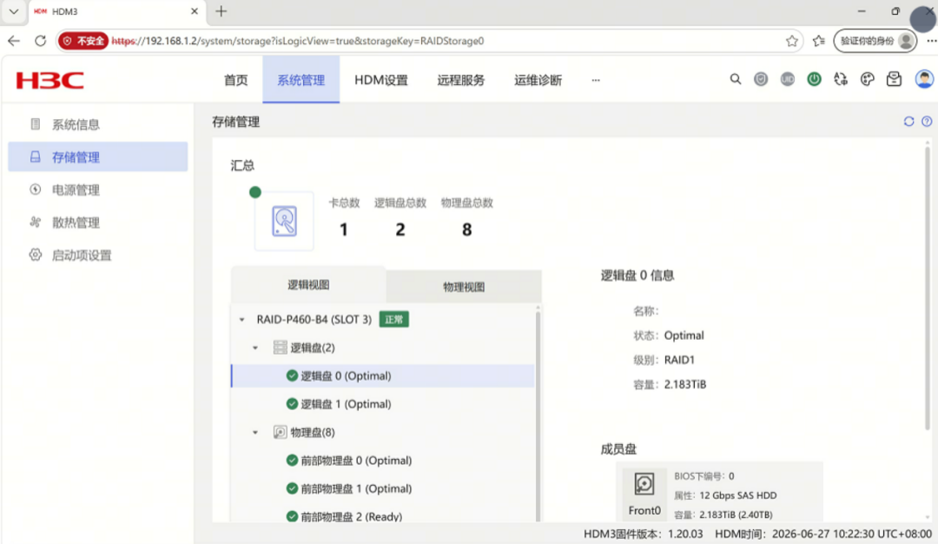Screen dimensions: 938x544
Task: Click the 正常 status badge
Action: pos(394,320)
